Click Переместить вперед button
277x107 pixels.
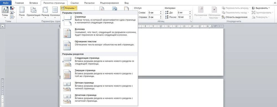(x=236, y=8)
